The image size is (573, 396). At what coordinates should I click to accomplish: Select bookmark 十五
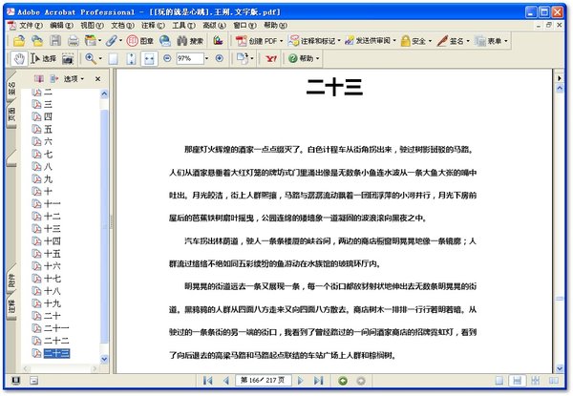point(52,253)
